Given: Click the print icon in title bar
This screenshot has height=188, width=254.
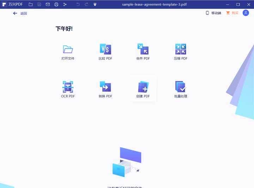Looking at the screenshot, I should point(56,4).
